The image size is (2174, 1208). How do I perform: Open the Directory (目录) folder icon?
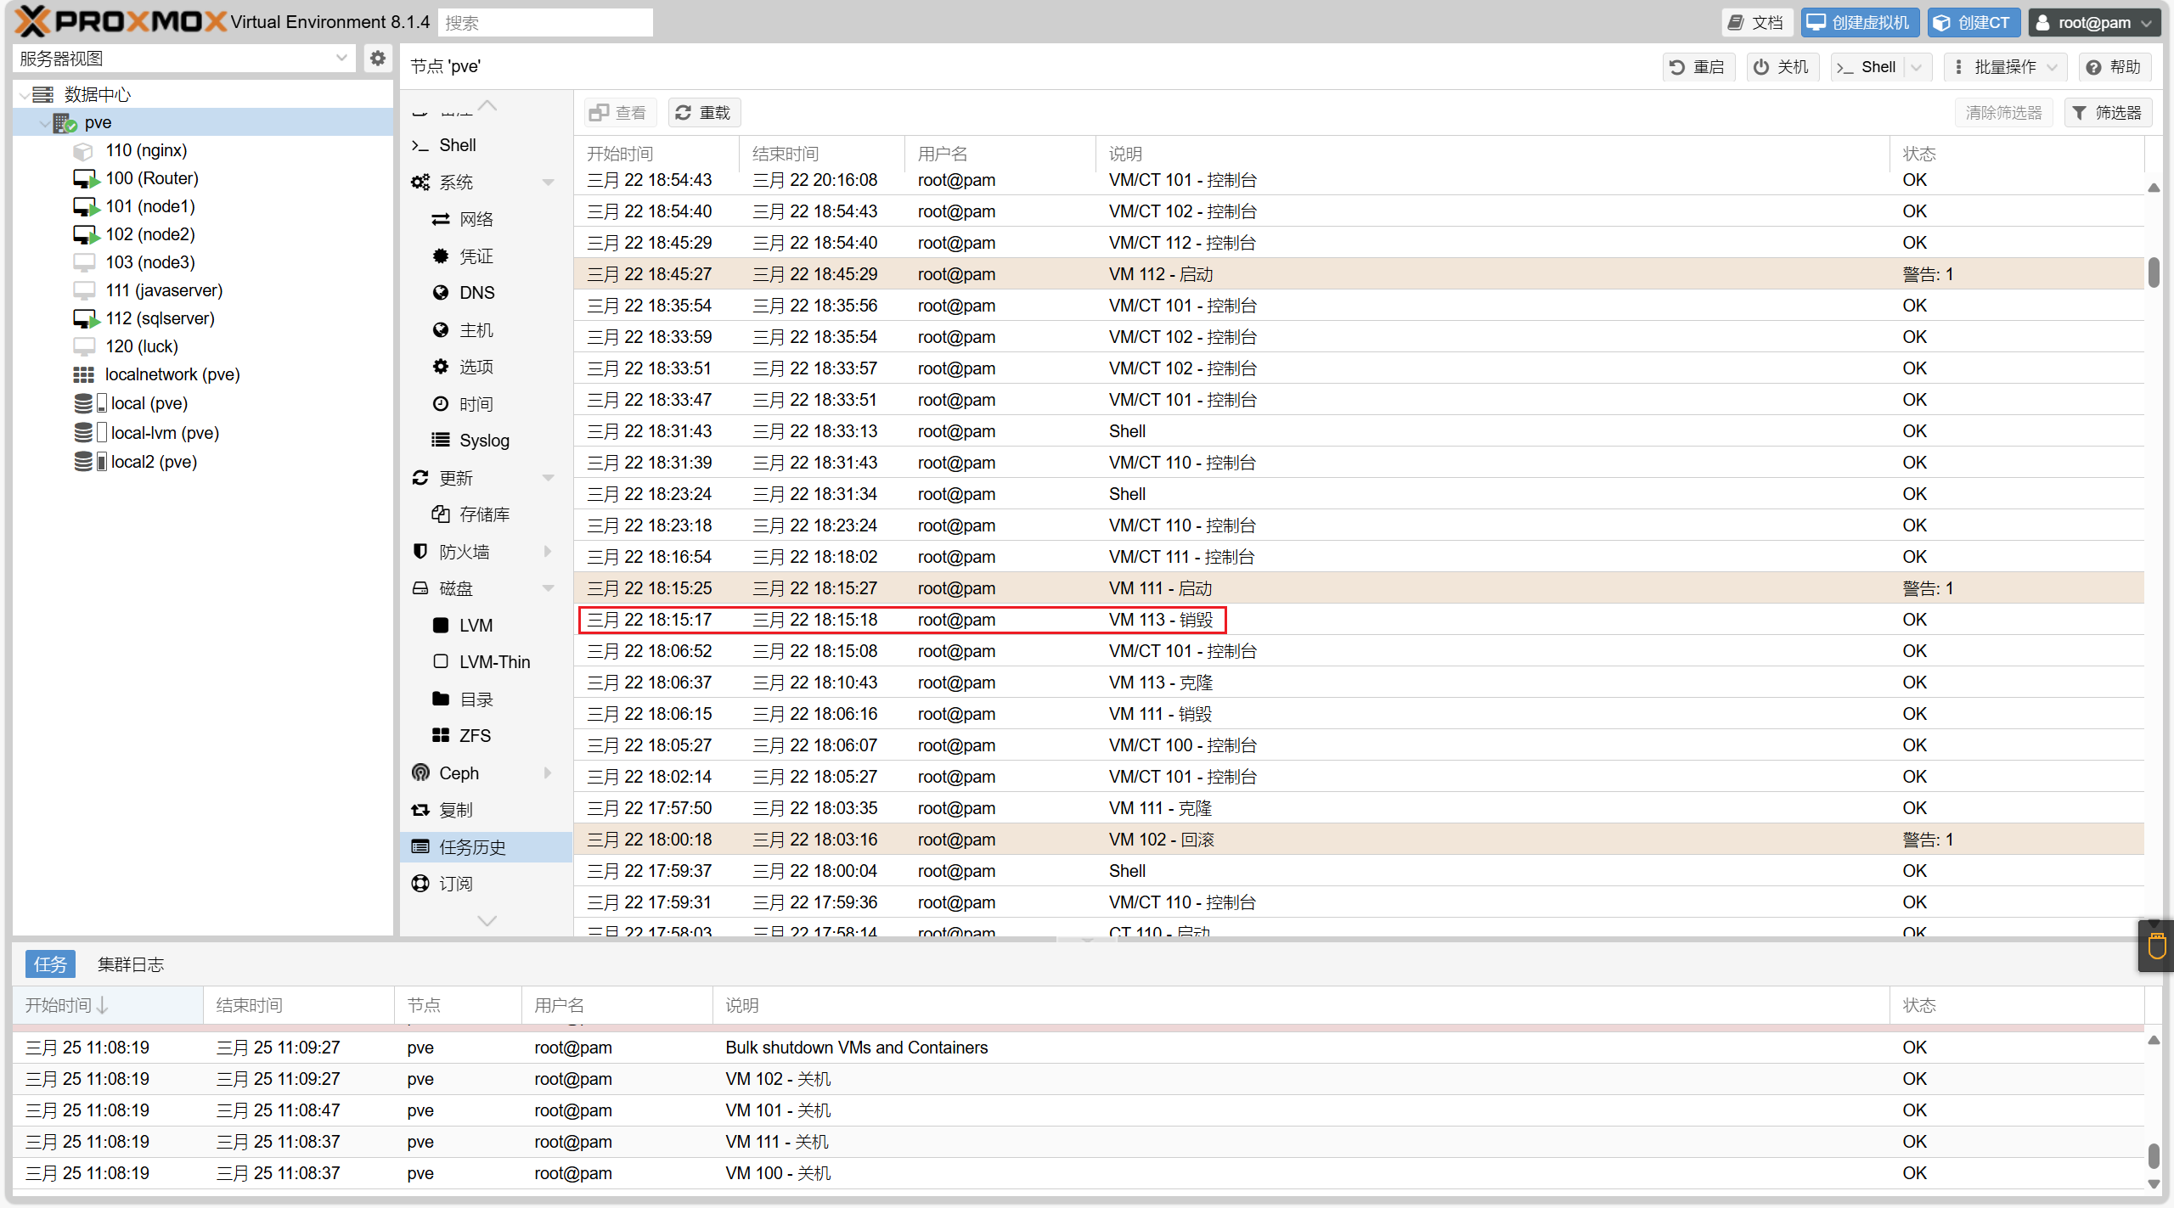[440, 700]
